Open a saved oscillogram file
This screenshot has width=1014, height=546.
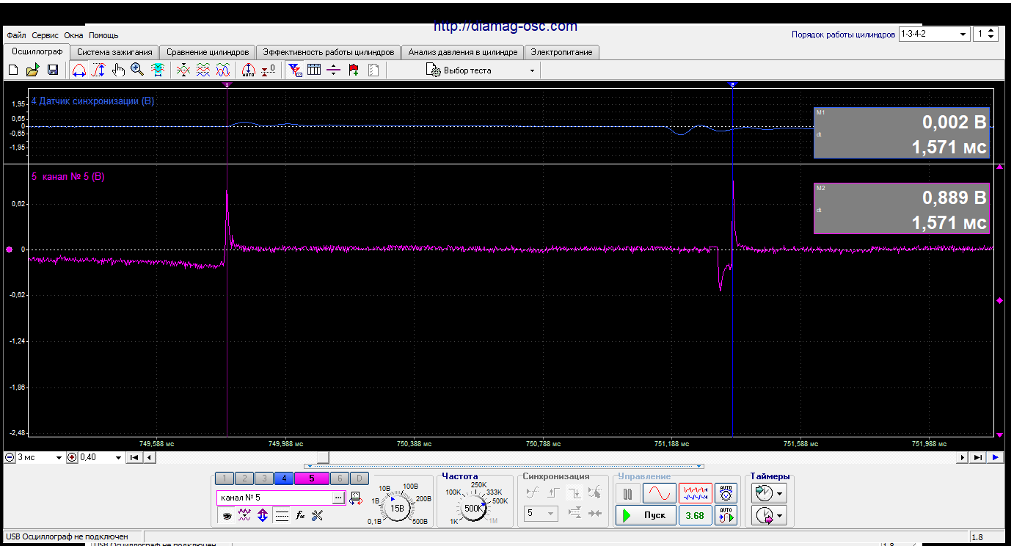32,70
